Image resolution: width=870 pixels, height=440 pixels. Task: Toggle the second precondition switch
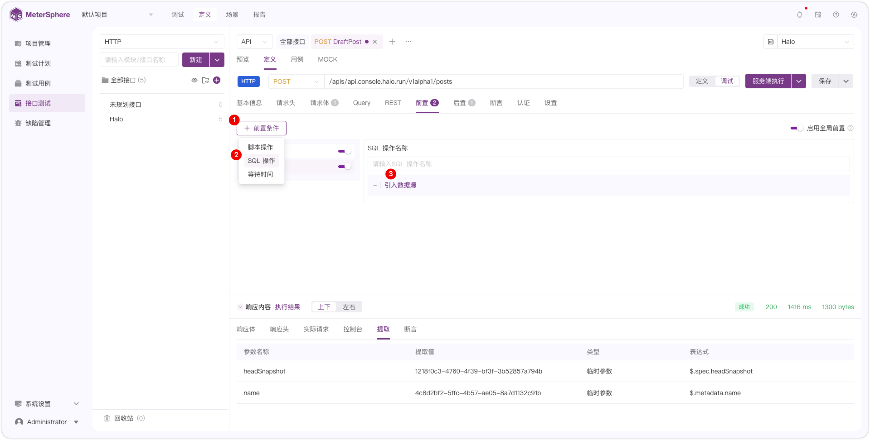tap(345, 167)
